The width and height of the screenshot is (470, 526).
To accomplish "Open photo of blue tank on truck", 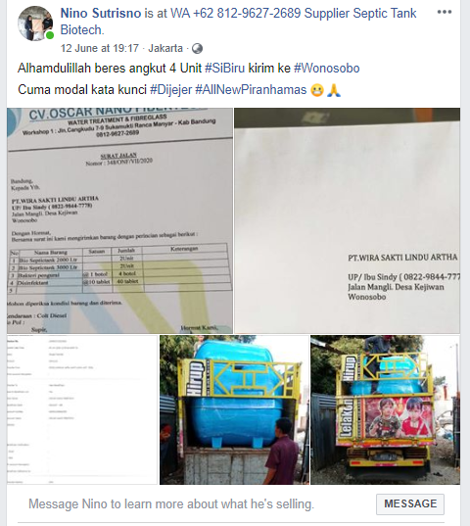I will click(x=234, y=409).
